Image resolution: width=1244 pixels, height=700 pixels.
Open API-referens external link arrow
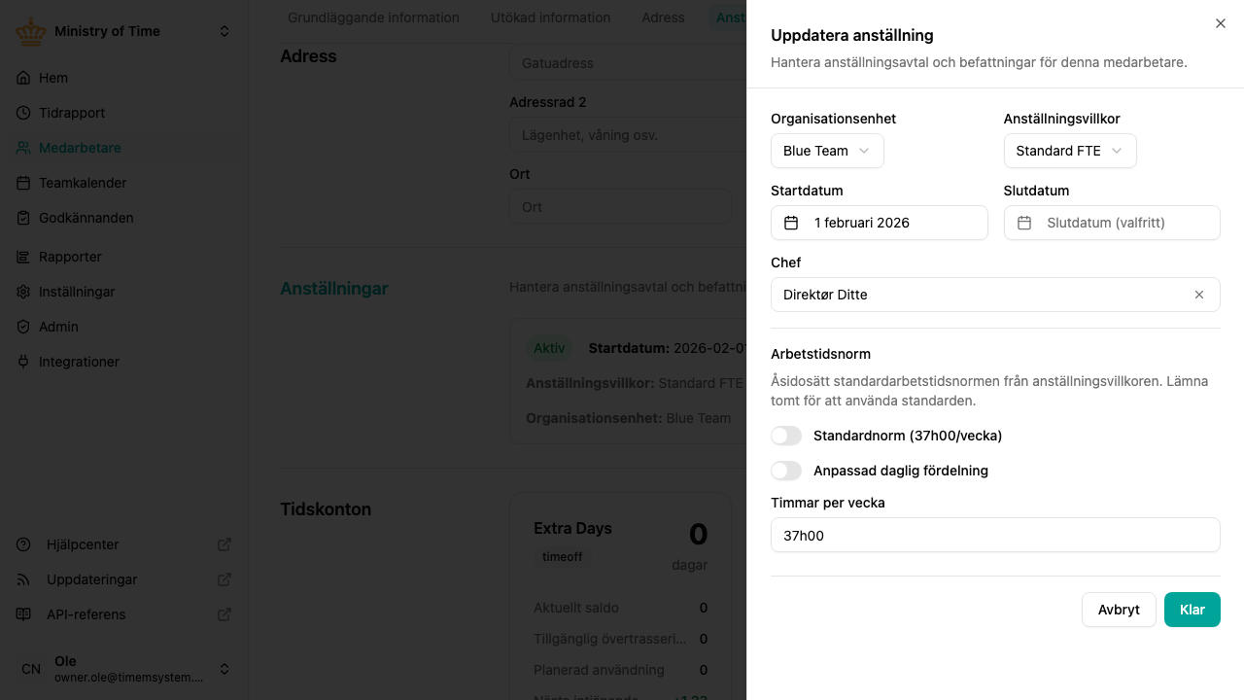(x=225, y=614)
